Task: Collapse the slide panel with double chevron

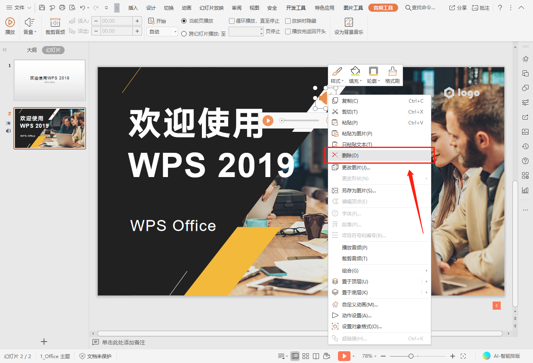Action: 5,50
